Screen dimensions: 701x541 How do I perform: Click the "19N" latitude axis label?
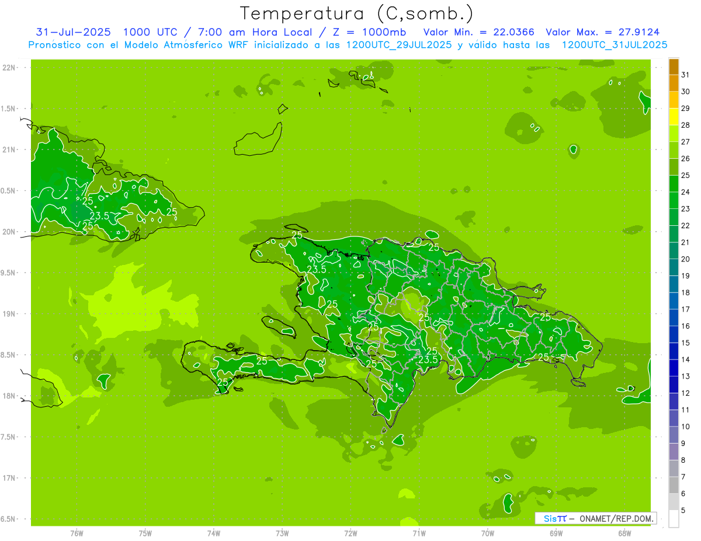[9, 314]
